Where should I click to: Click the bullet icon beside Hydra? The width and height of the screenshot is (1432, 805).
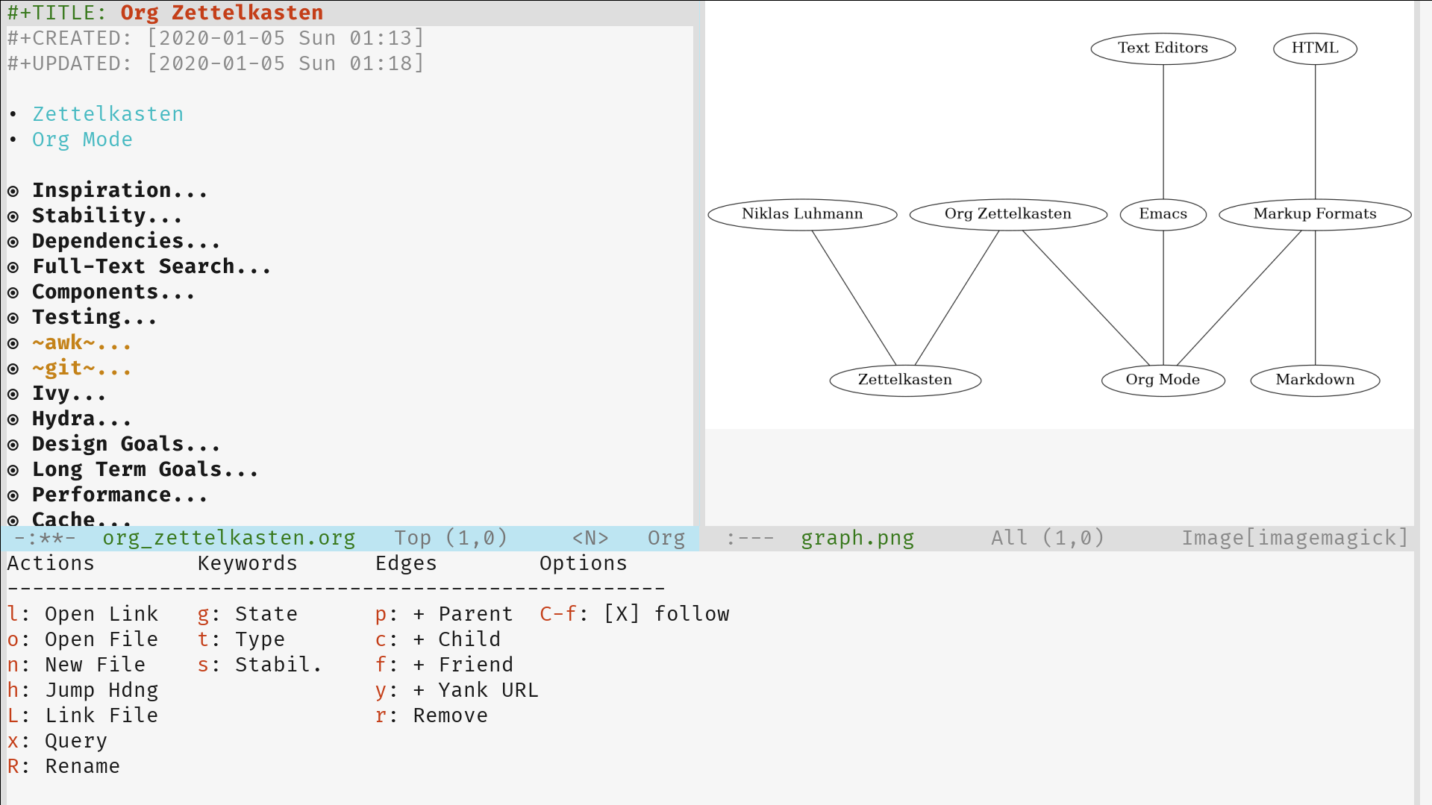click(x=13, y=420)
